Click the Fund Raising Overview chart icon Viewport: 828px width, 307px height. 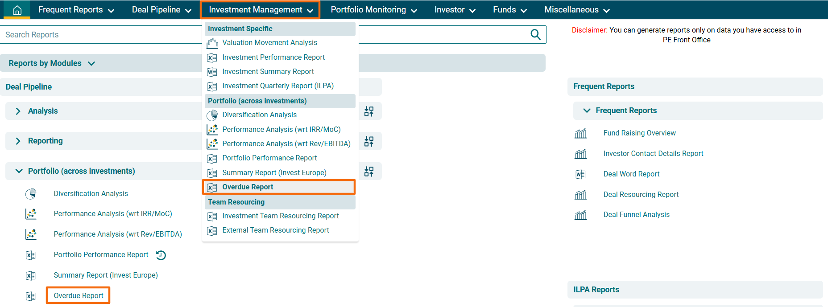[580, 133]
